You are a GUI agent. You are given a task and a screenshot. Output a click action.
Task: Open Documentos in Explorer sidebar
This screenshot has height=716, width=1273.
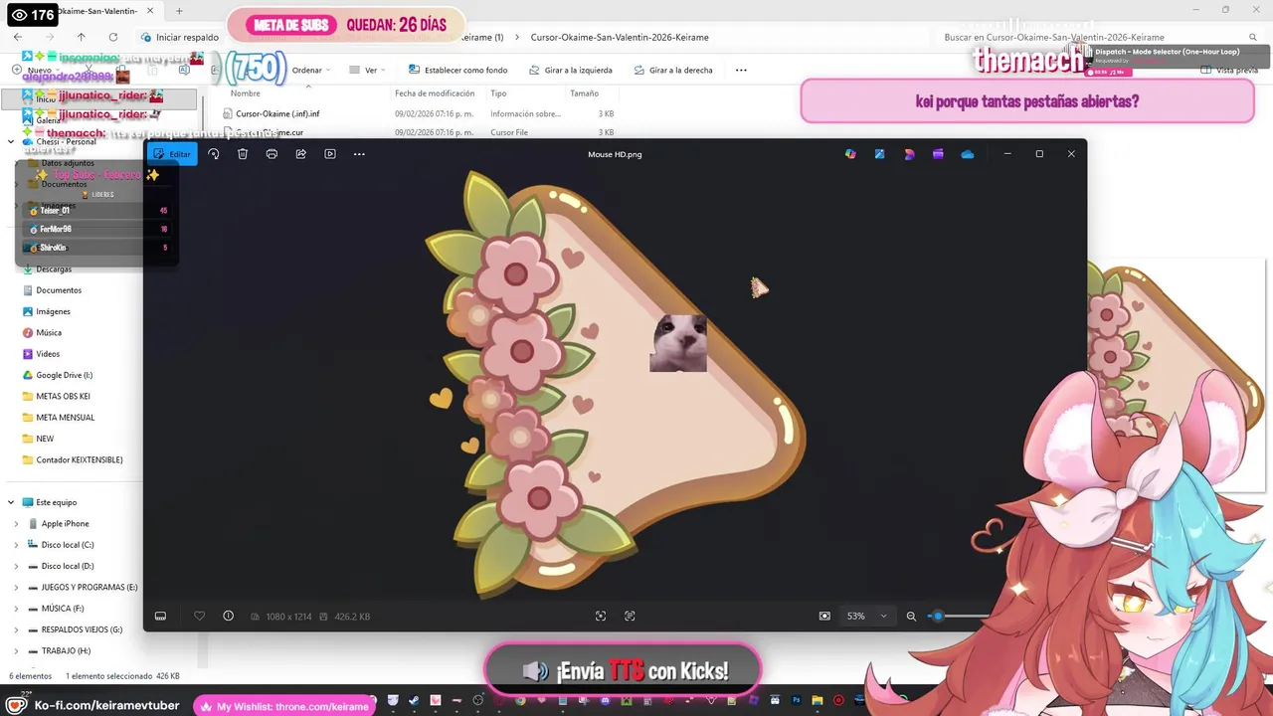click(59, 290)
